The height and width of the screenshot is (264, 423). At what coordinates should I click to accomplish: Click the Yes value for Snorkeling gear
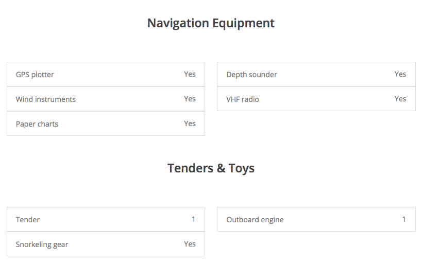pos(190,244)
